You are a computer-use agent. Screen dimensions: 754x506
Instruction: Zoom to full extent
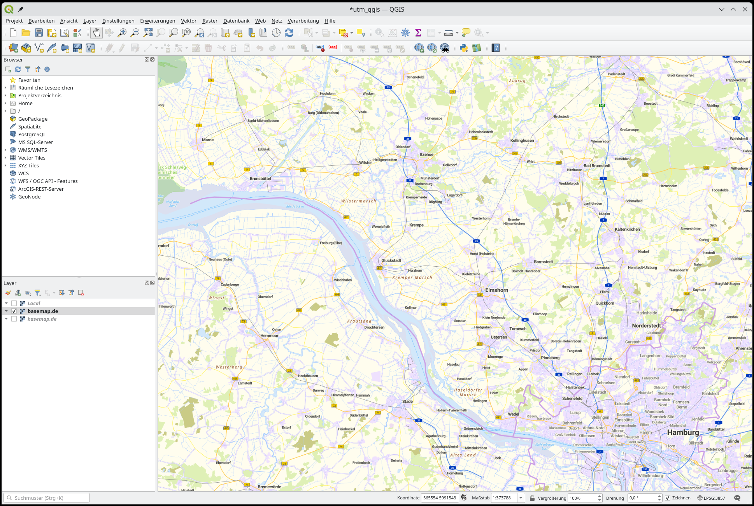(148, 33)
